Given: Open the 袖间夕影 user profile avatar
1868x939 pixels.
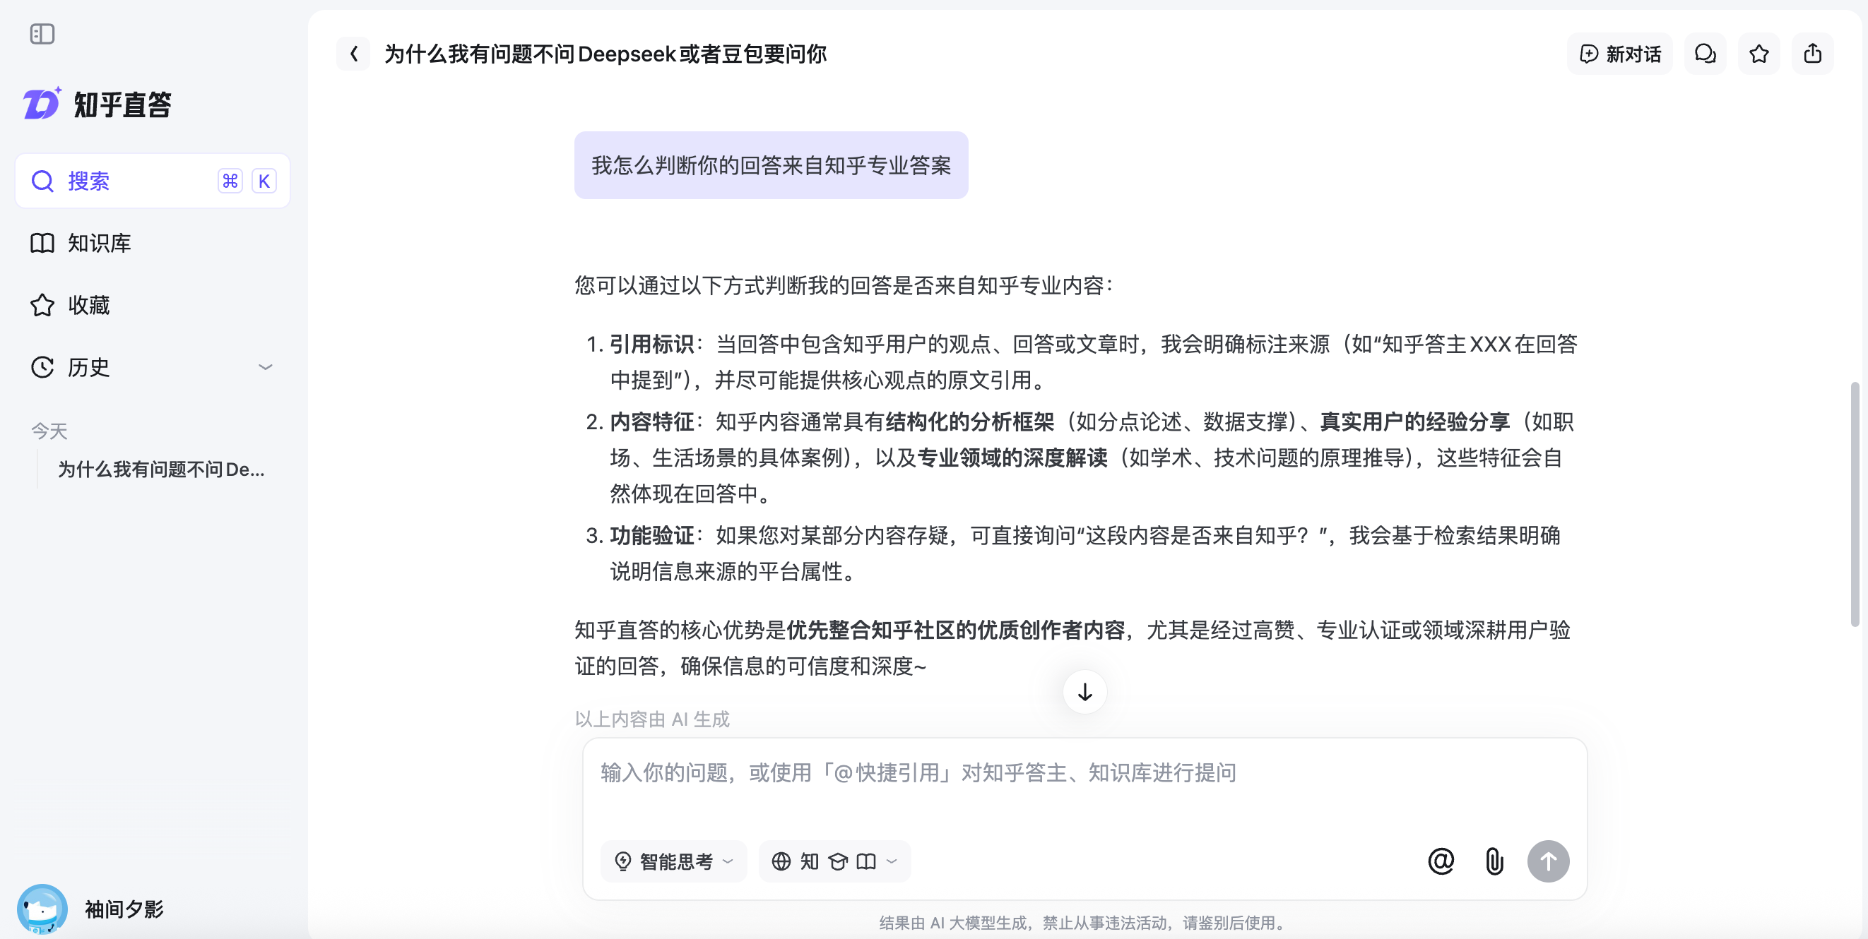Looking at the screenshot, I should [x=42, y=909].
